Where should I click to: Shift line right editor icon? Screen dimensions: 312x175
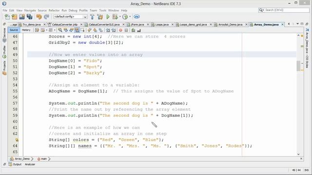(x=114, y=30)
